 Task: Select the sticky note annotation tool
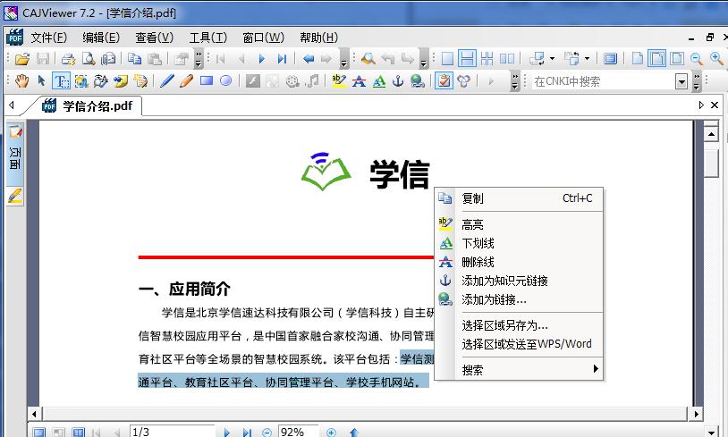[121, 81]
